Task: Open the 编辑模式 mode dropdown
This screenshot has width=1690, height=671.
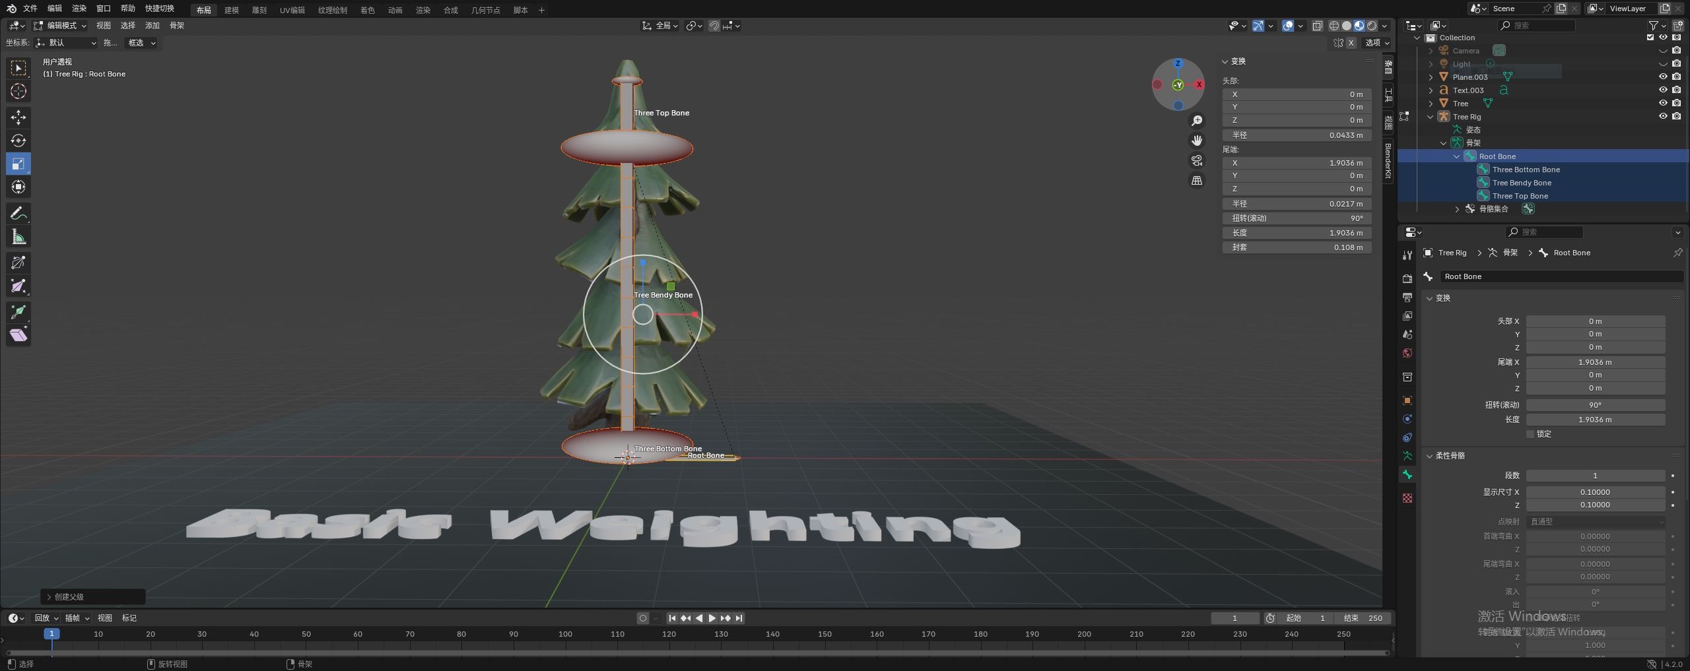Action: (61, 26)
